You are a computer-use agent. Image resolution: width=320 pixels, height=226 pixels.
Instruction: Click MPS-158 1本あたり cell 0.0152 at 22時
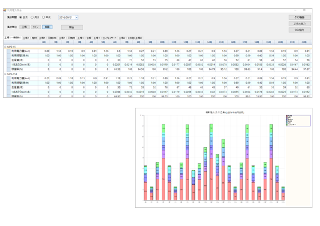tap(304, 92)
